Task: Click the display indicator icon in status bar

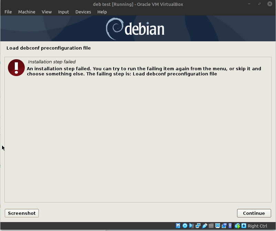Action: click(x=218, y=226)
